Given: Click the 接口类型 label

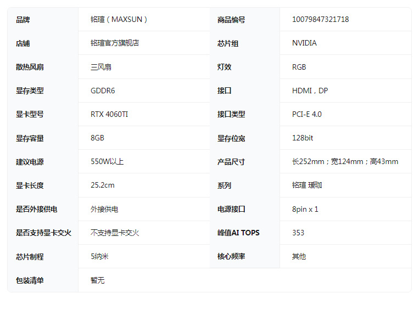Looking at the screenshot, I should click(231, 114).
